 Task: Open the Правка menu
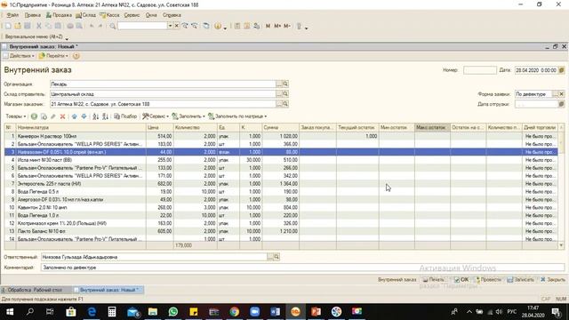[x=32, y=15]
